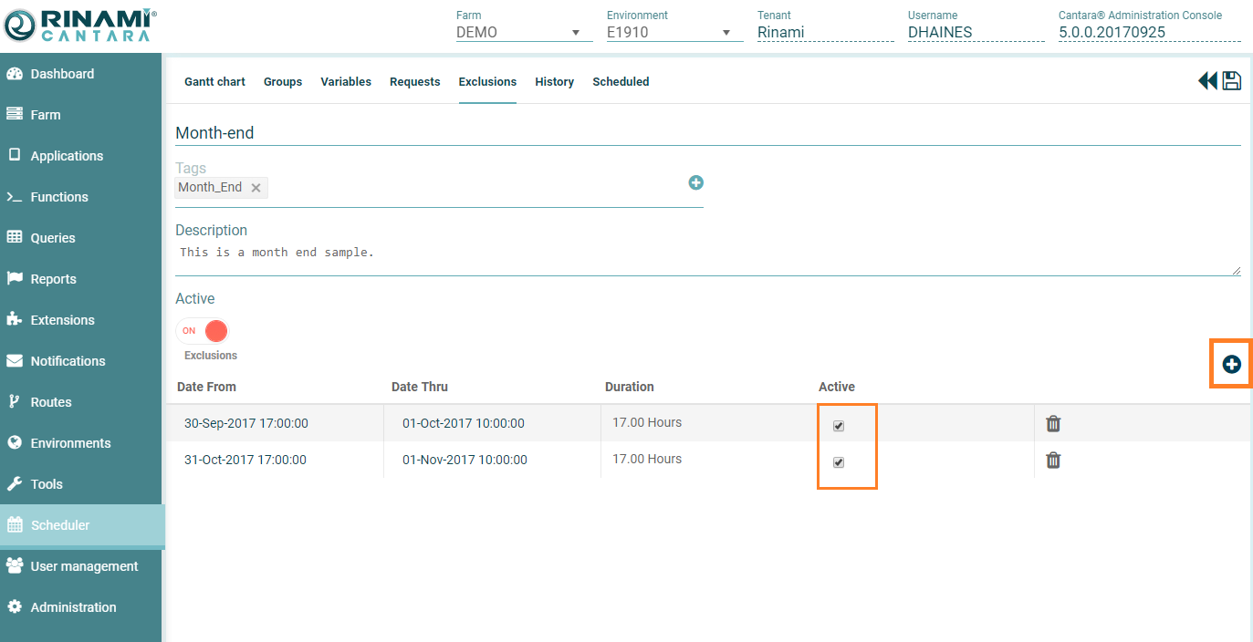Open Tools in the sidebar
1253x642 pixels.
47,484
